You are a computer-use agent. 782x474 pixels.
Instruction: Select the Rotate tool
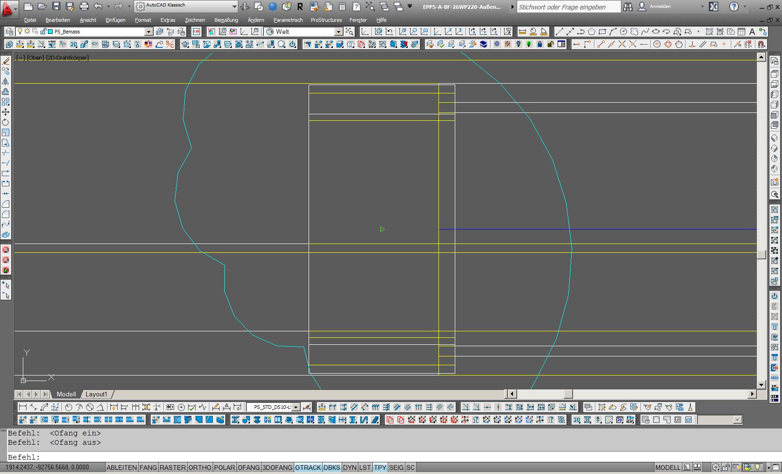pyautogui.click(x=6, y=122)
